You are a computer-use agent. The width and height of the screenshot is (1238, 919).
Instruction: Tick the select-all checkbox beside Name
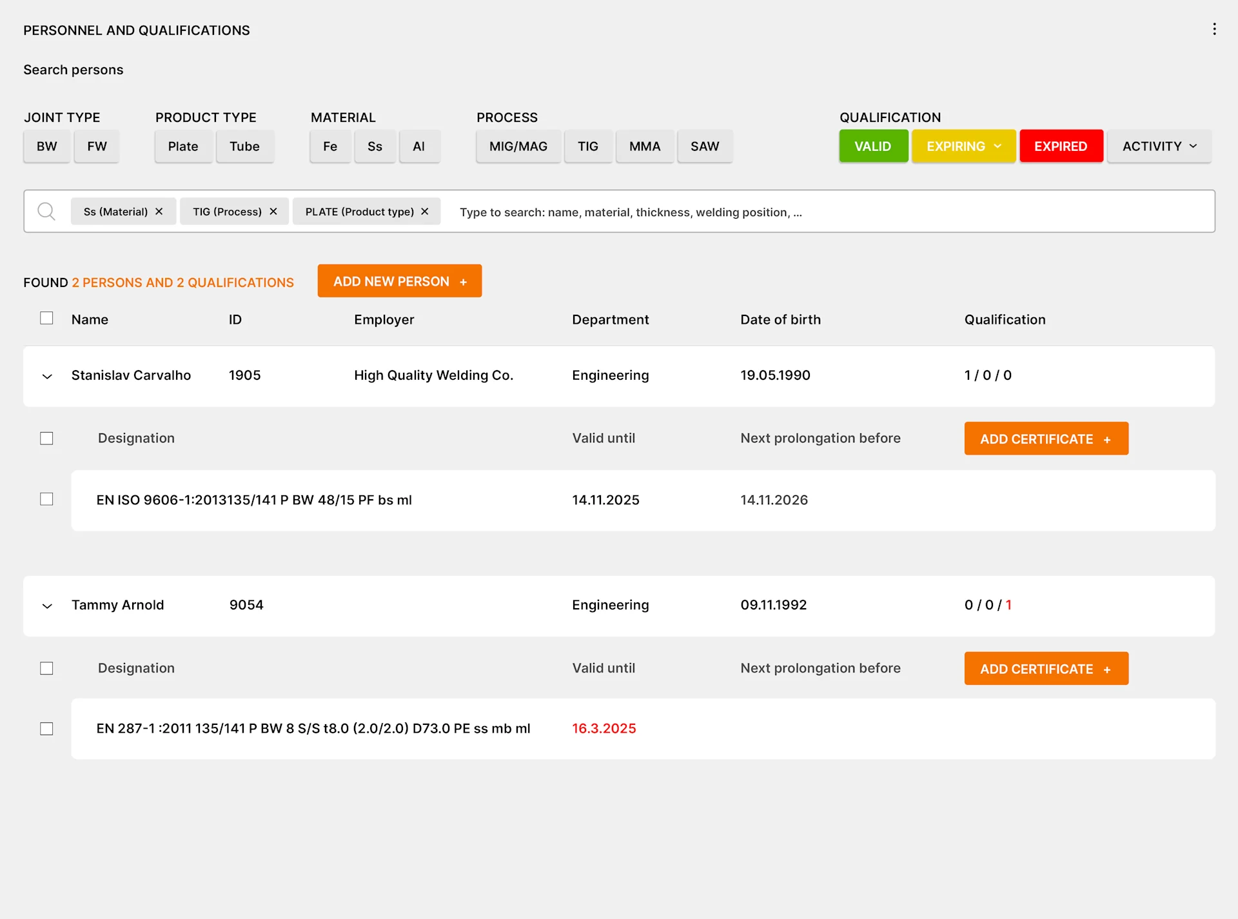point(46,318)
